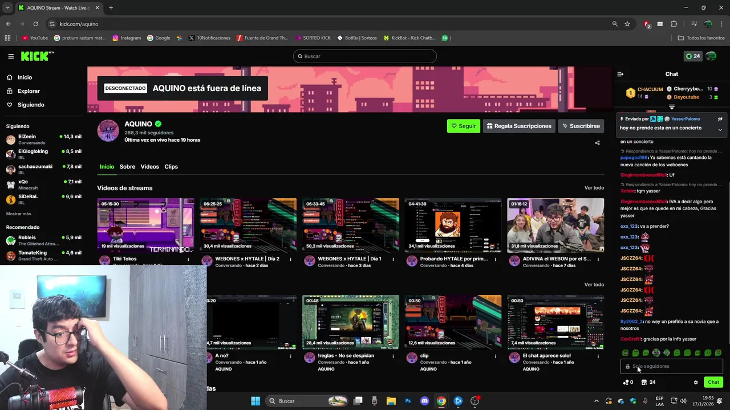Open the KICKs balance showing 24
This screenshot has height=410, width=730.
(693, 56)
